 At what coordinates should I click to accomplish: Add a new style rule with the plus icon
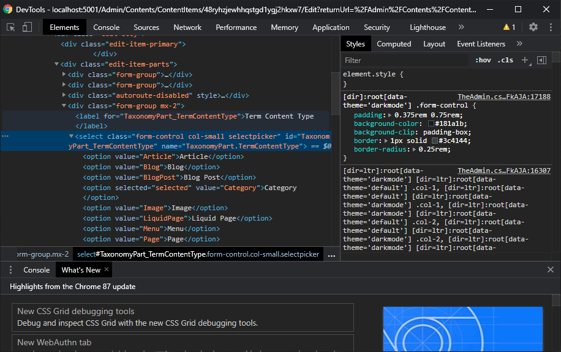click(x=524, y=60)
